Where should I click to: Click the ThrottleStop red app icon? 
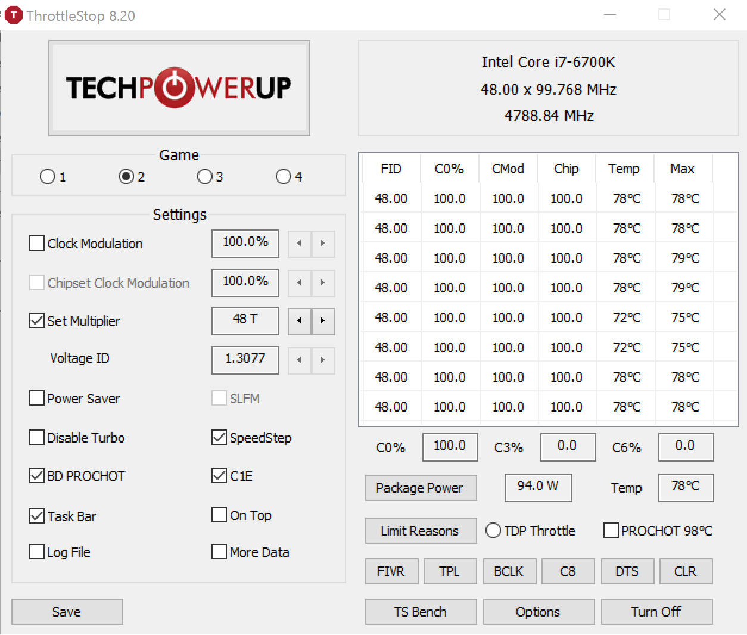click(x=13, y=15)
